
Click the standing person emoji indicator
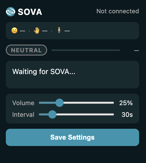[59, 30]
